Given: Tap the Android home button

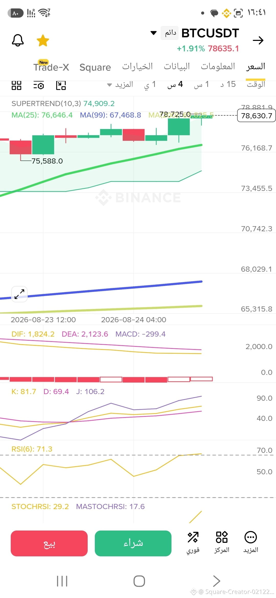Looking at the screenshot, I should 139,581.
